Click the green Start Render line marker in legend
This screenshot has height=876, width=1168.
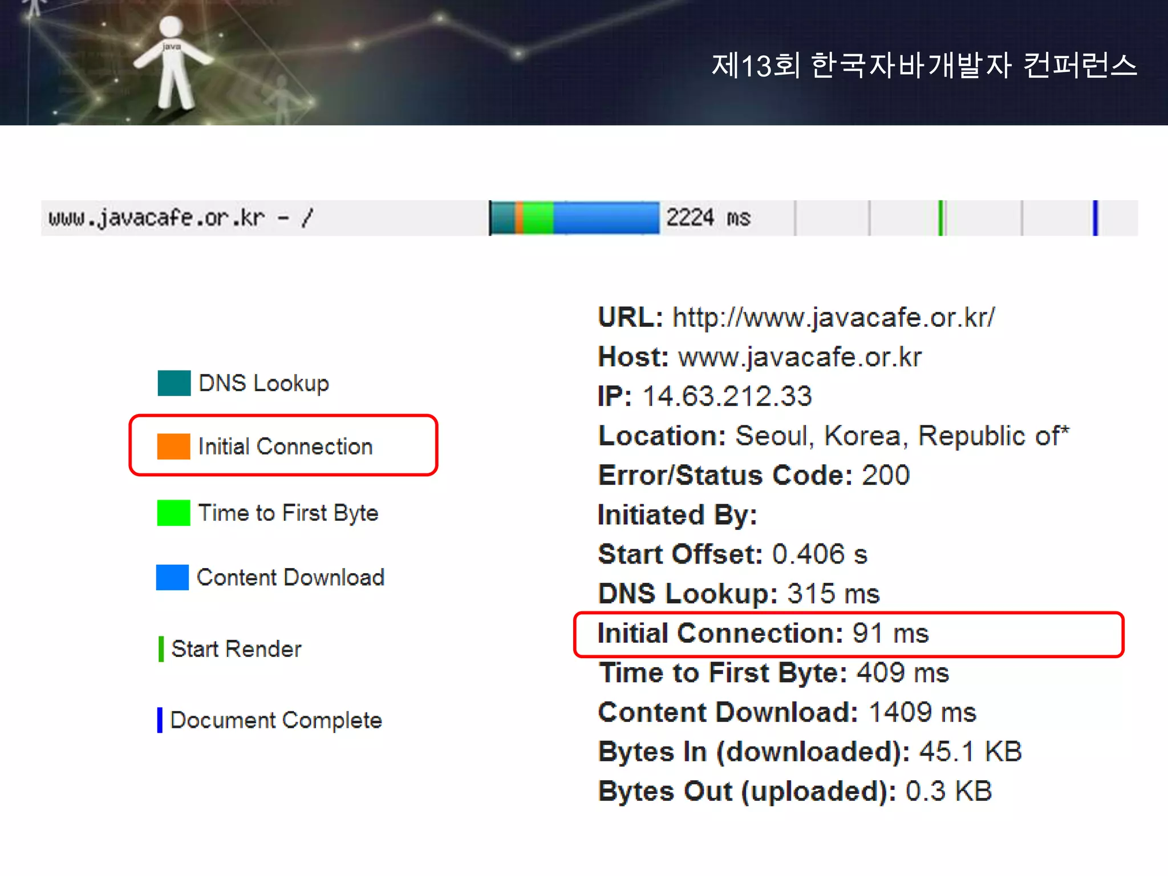(161, 649)
